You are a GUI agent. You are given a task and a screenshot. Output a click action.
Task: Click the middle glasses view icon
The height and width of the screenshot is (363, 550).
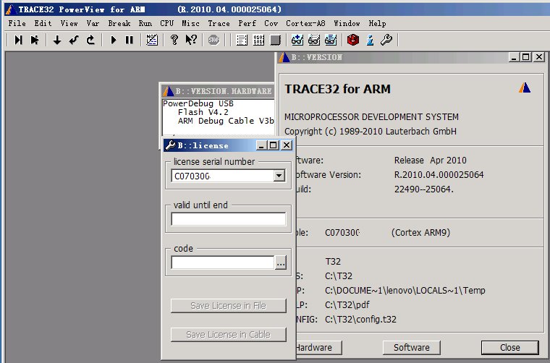314,40
